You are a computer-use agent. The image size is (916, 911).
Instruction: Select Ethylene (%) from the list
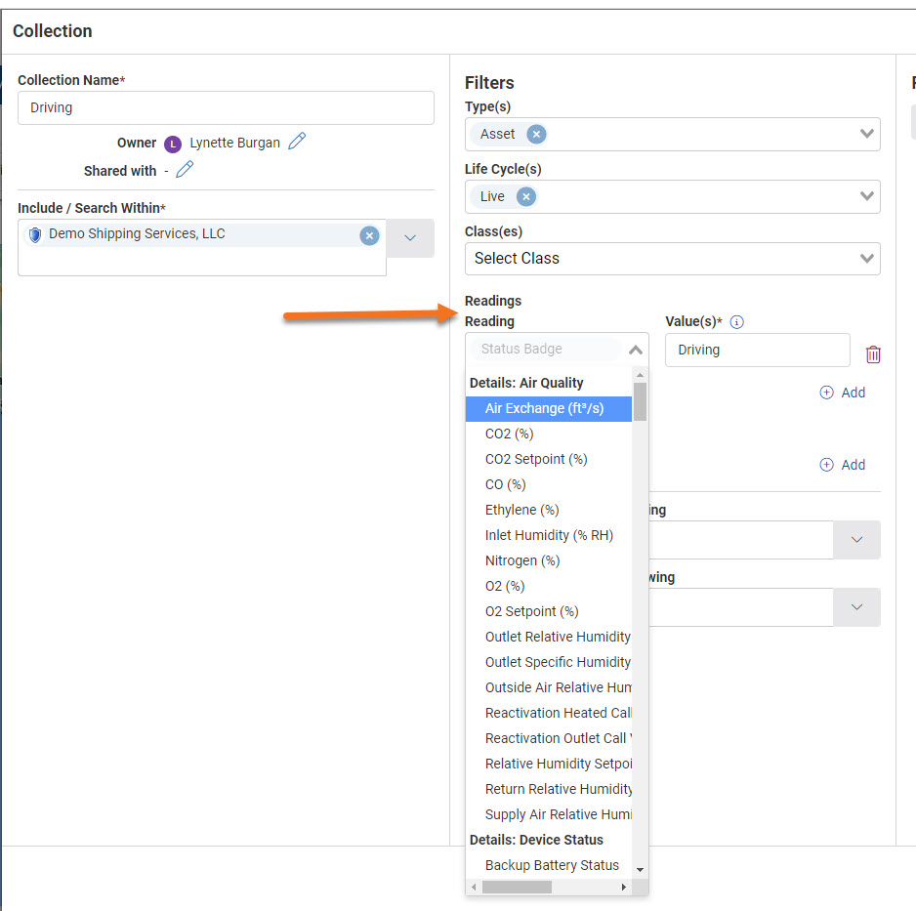click(549, 510)
